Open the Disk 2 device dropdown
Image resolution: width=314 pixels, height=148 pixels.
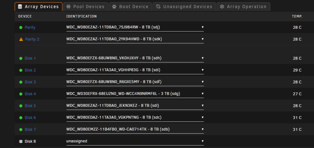point(135,70)
